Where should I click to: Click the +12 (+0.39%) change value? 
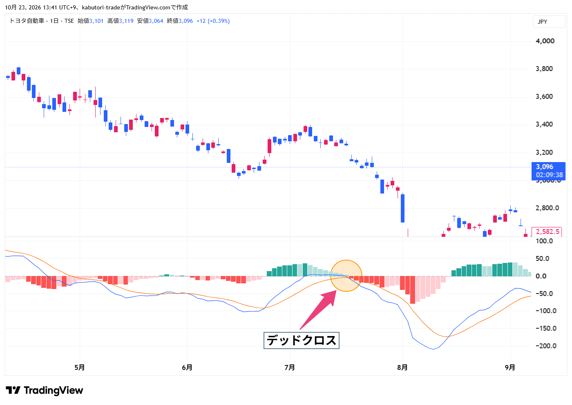[213, 21]
